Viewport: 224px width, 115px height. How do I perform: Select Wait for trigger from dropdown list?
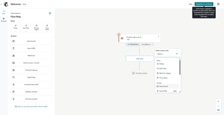[167, 73]
